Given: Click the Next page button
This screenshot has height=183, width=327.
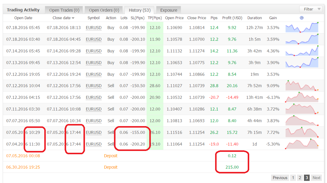Looking at the screenshot, I should [316, 178].
